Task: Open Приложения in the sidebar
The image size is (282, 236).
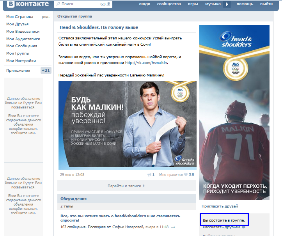Action: (x=18, y=70)
